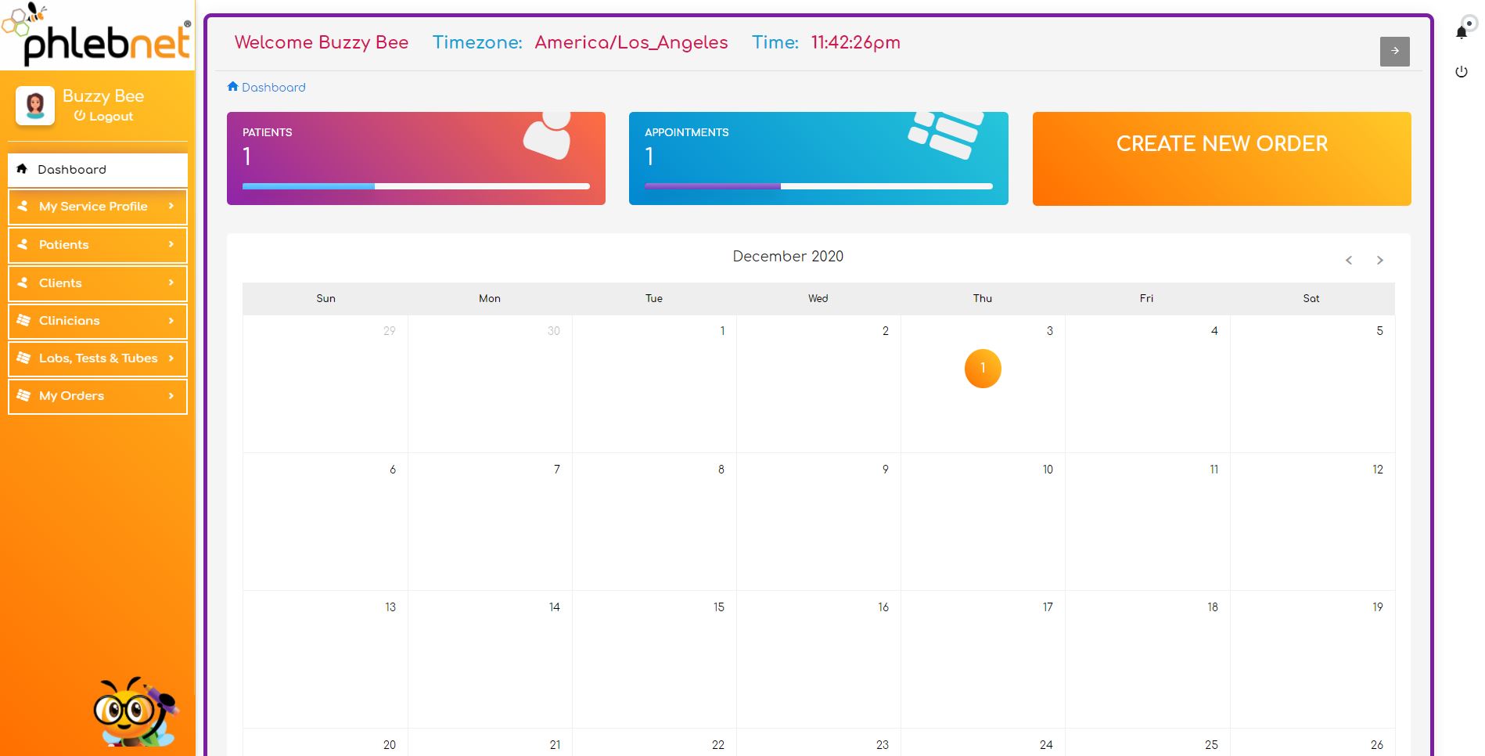This screenshot has height=756, width=1485.
Task: Expand the Labs, Tests & Tubes menu
Action: [x=98, y=358]
